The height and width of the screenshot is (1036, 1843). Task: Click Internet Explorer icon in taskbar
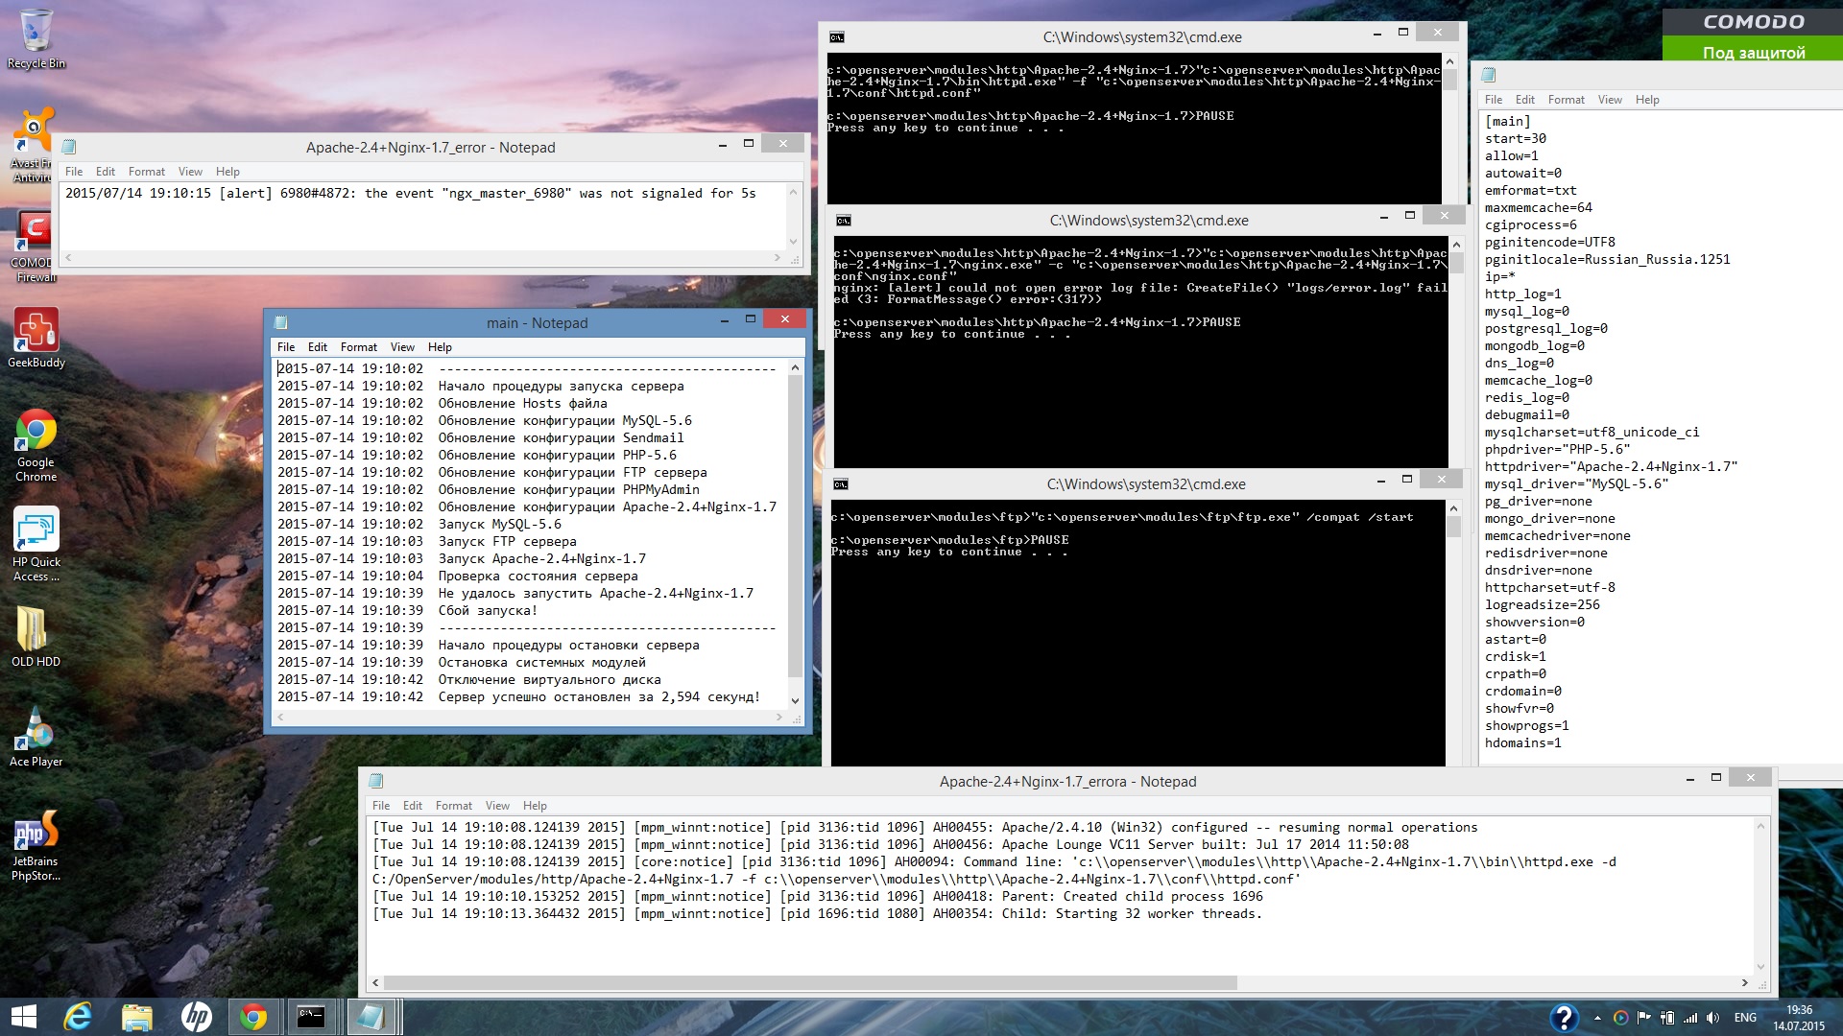coord(78,1017)
